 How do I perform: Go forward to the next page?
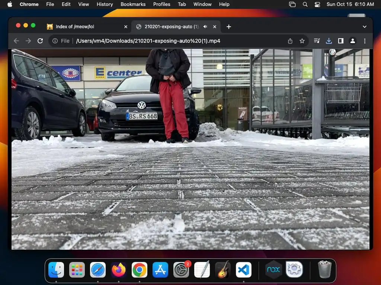point(28,41)
